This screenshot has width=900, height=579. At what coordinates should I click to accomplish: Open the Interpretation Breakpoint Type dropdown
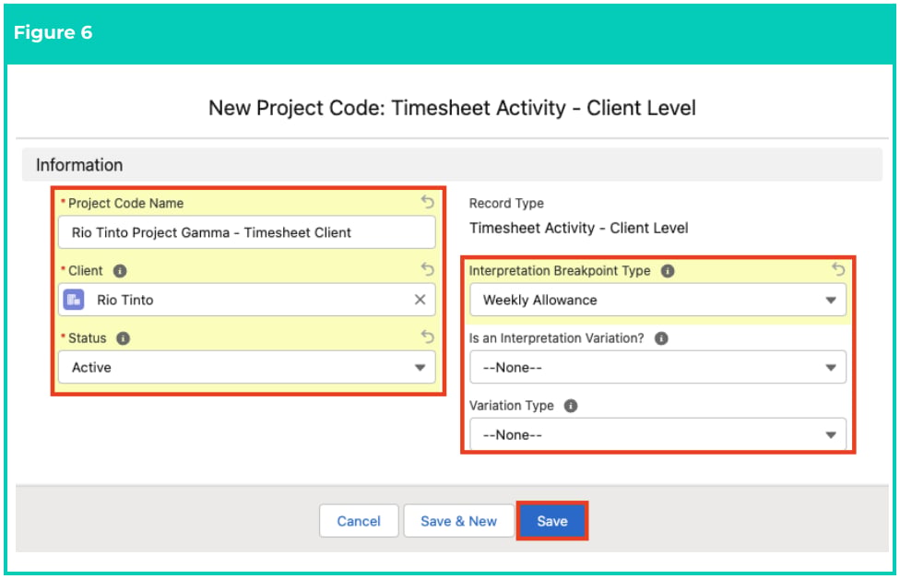(x=657, y=300)
